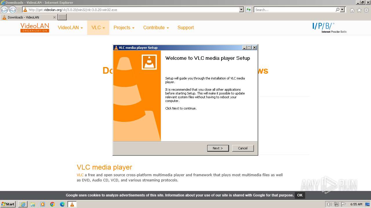Click the IE Back navigation arrow
Viewport: 371px width, 208px height.
click(5, 10)
